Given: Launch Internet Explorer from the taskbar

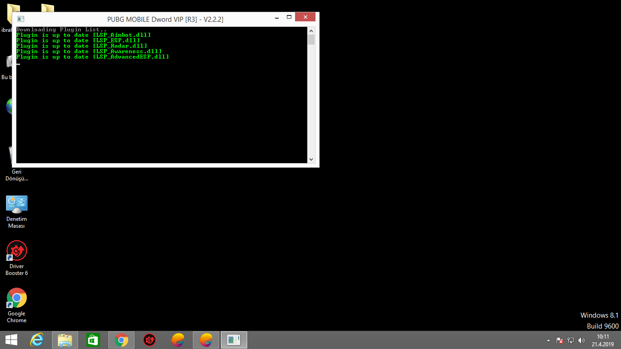Looking at the screenshot, I should (x=37, y=340).
